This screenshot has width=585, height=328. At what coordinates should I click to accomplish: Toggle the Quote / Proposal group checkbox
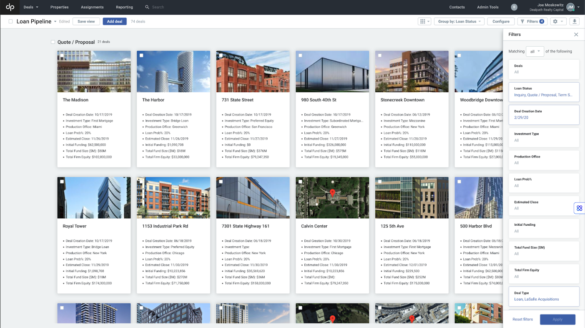point(53,42)
